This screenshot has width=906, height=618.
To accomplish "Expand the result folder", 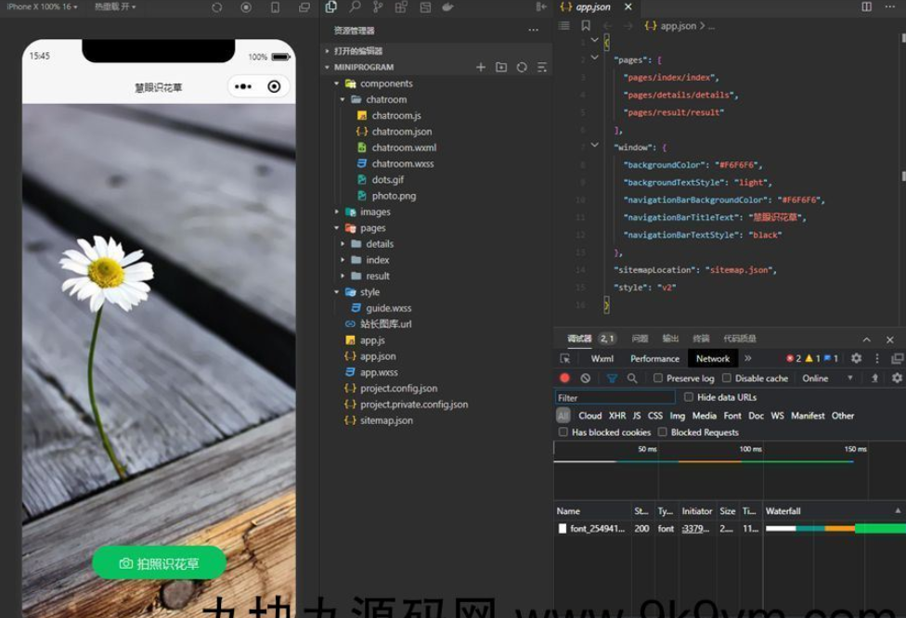I will coord(343,277).
